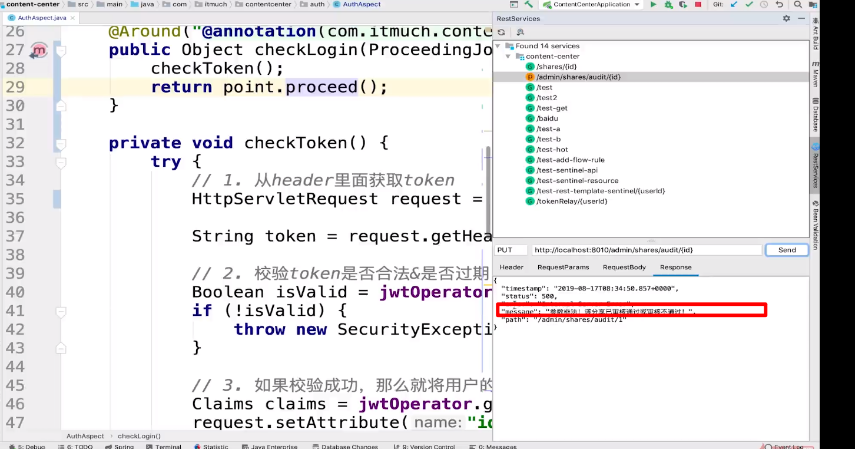Click the method gutter icon on line 27

39,50
